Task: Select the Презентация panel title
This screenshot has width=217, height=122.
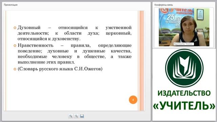Action: 11,5
